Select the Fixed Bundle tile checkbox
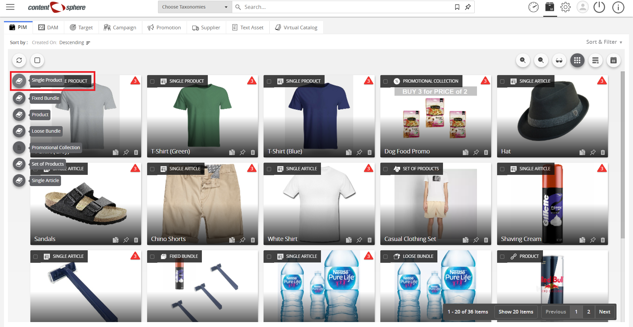 (152, 257)
